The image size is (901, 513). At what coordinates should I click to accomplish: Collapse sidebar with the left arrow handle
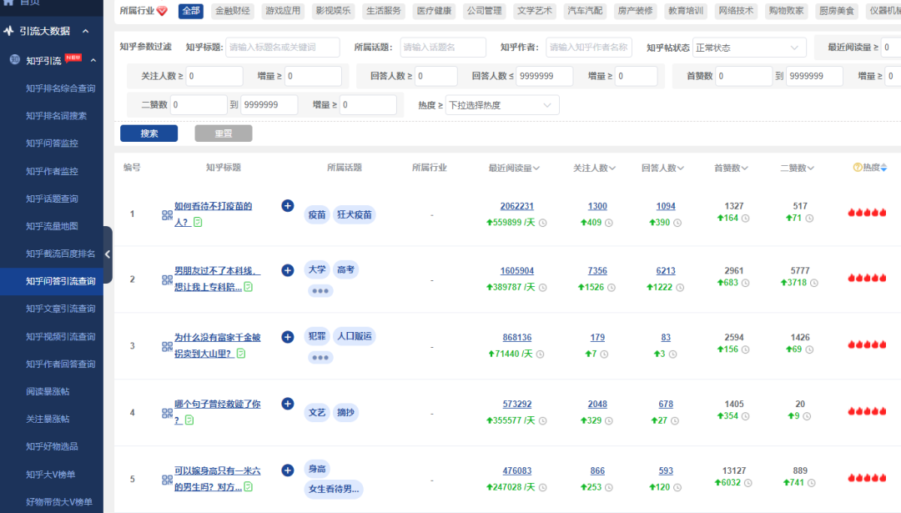tap(108, 254)
